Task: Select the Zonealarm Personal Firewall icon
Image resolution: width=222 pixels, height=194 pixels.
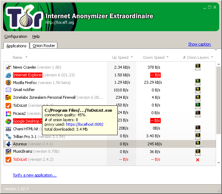Action: tap(8, 97)
